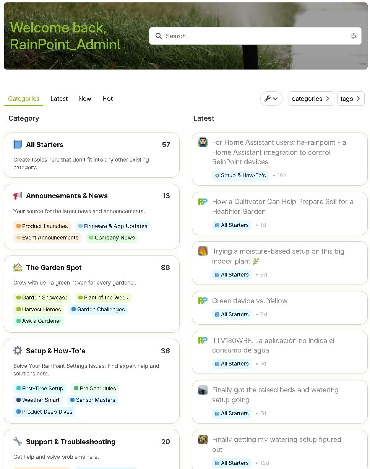Select the First-Time Setup subcategory
Image resolution: width=370 pixels, height=469 pixels.
(40, 388)
